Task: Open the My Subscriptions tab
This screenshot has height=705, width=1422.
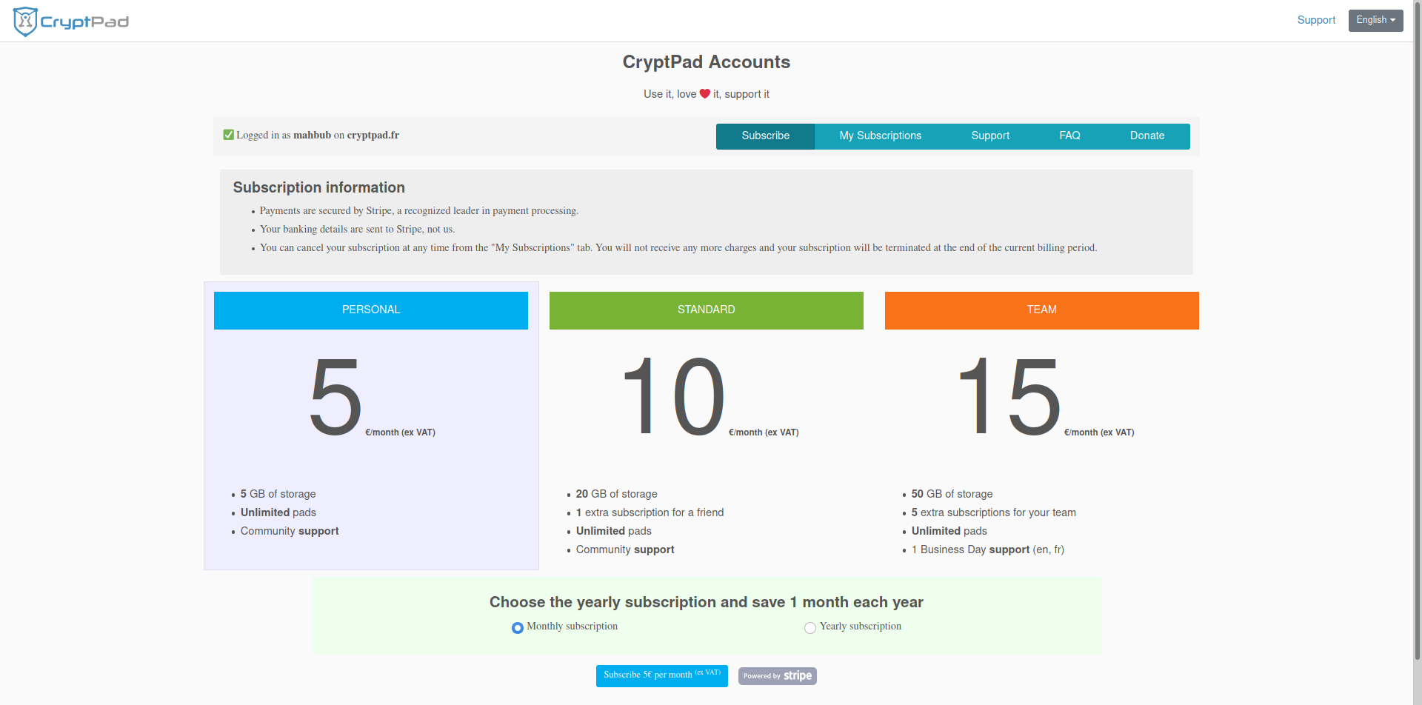Action: coord(880,136)
